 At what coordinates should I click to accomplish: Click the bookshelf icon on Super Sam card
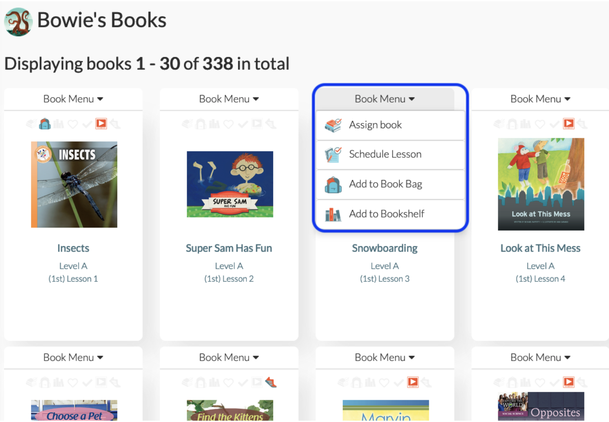click(214, 124)
